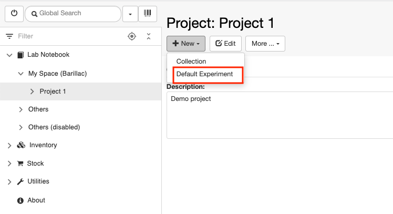The width and height of the screenshot is (393, 214).
Task: Click the locate target icon
Action: (132, 36)
